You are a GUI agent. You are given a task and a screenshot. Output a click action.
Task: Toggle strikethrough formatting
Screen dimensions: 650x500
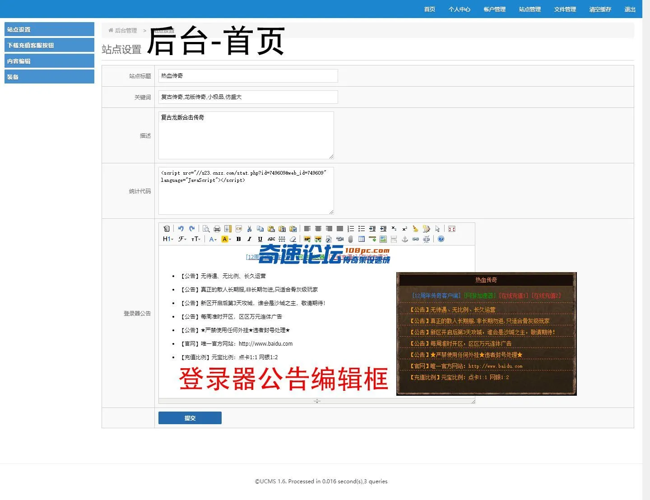pos(271,239)
